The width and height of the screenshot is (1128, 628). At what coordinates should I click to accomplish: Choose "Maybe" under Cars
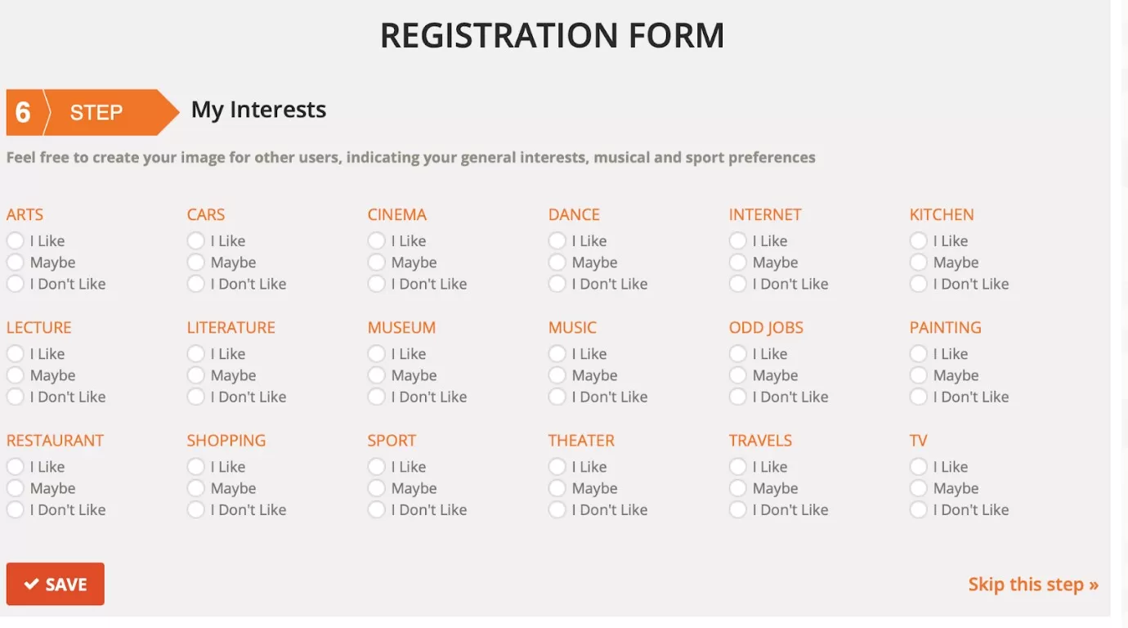(x=195, y=262)
